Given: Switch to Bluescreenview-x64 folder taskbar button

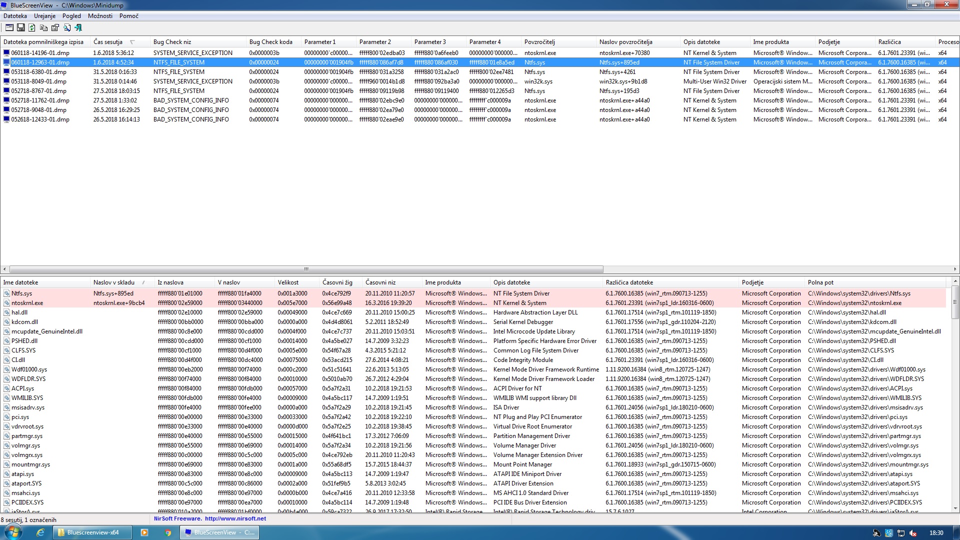Looking at the screenshot, I should point(92,532).
